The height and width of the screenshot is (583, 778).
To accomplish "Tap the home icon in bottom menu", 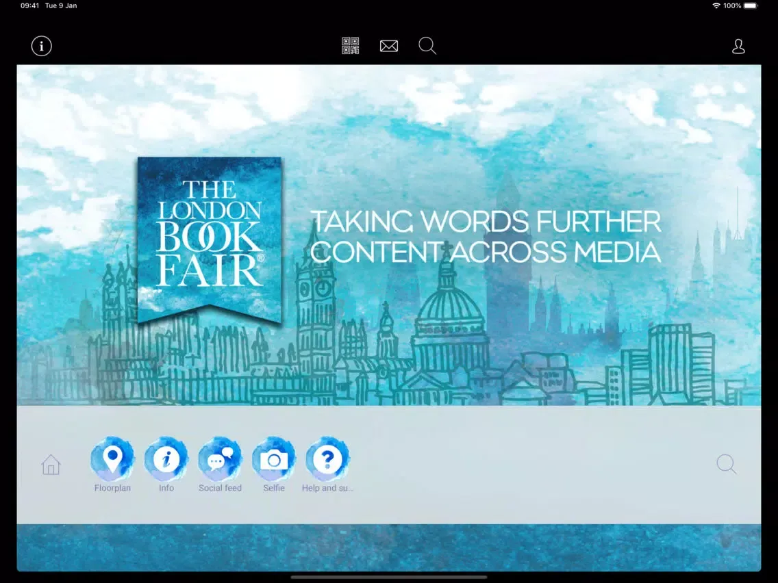I will click(x=51, y=465).
